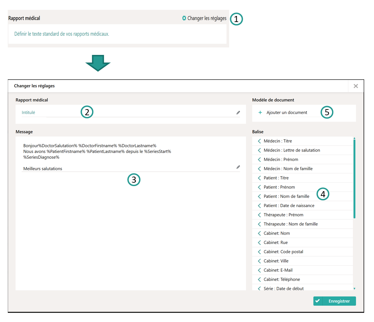Click the gear icon beside Changer les réglages
374x322 pixels.
(x=184, y=18)
